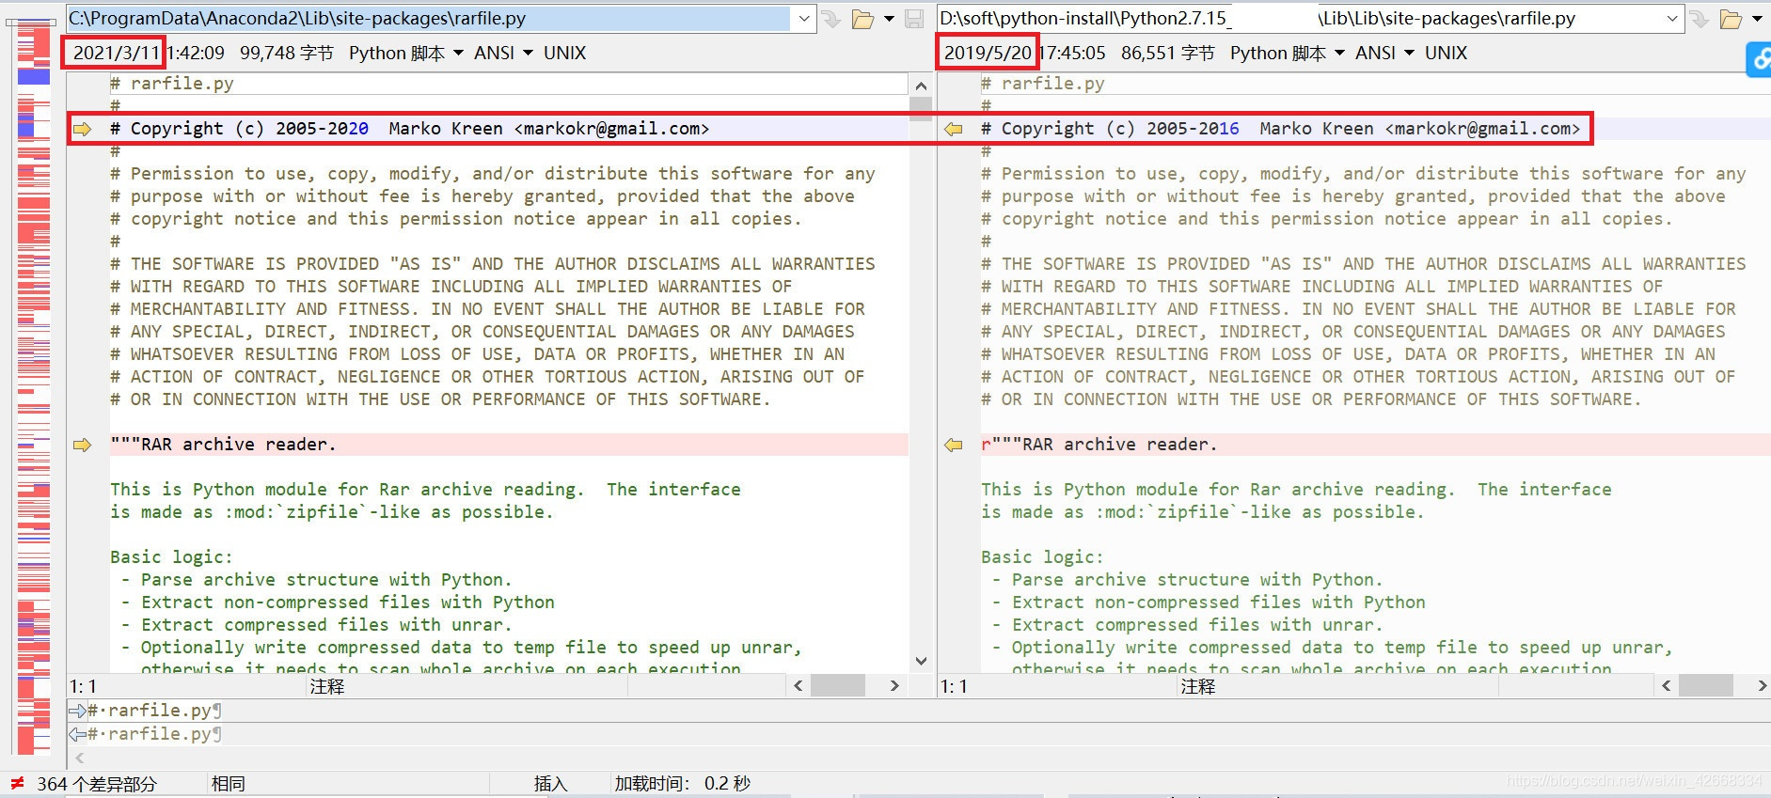Click the right pane open-file folder icon
The image size is (1771, 798).
tap(1731, 19)
